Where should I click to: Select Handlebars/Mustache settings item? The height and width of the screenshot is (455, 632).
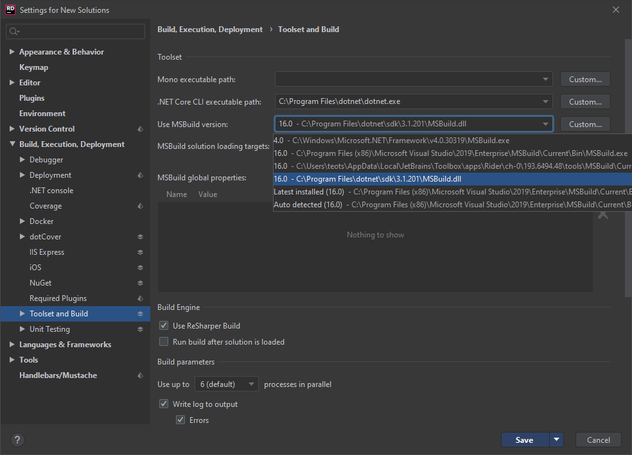58,375
